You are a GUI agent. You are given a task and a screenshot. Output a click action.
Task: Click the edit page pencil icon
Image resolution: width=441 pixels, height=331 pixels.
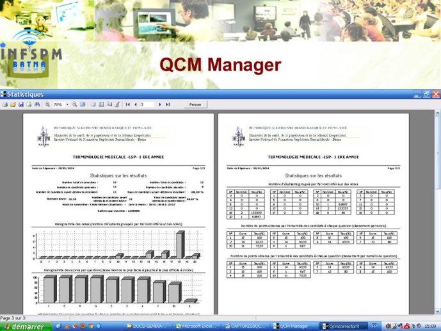pos(117,104)
